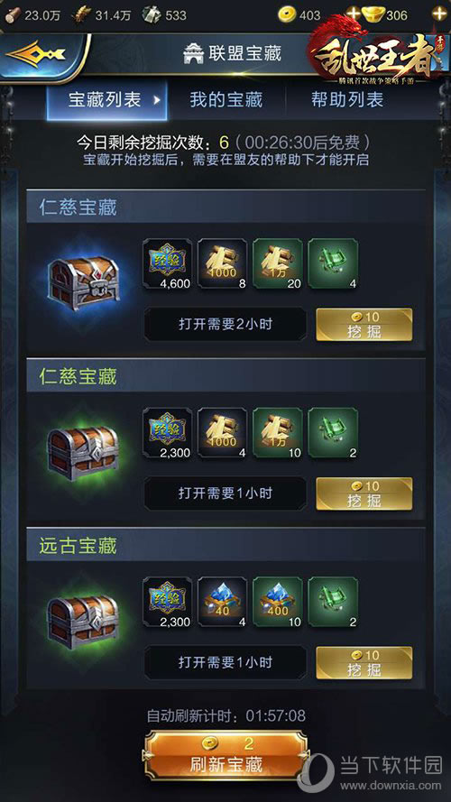The image size is (451, 802).
Task: Tap the wood resource 23.0万 icon
Action: pyautogui.click(x=14, y=14)
